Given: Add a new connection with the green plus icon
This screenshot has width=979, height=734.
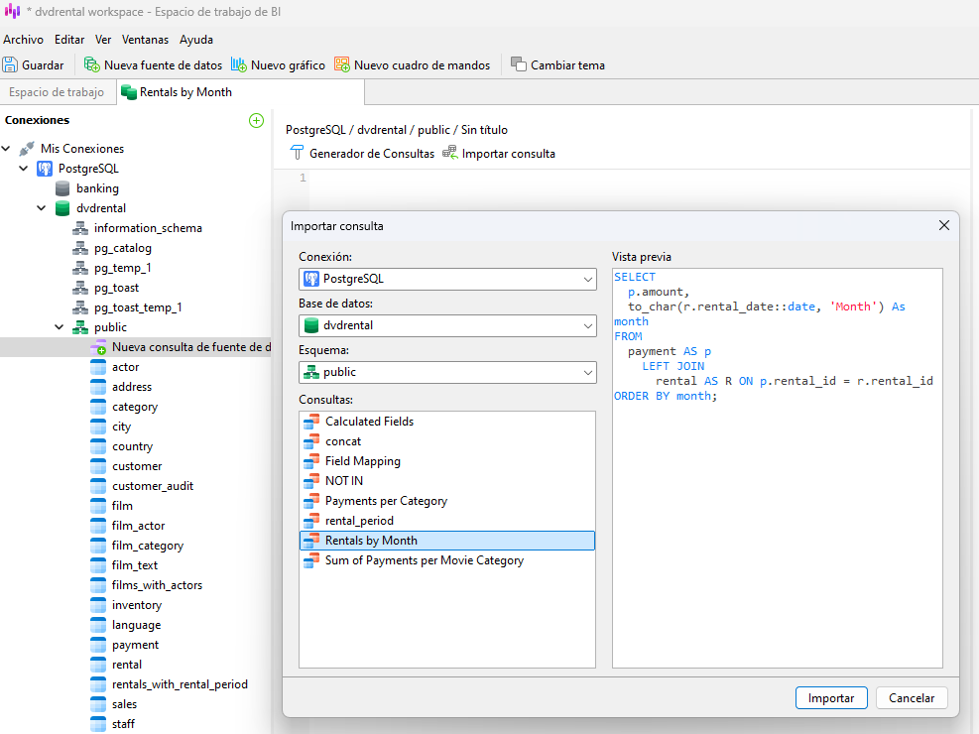Looking at the screenshot, I should [x=256, y=120].
